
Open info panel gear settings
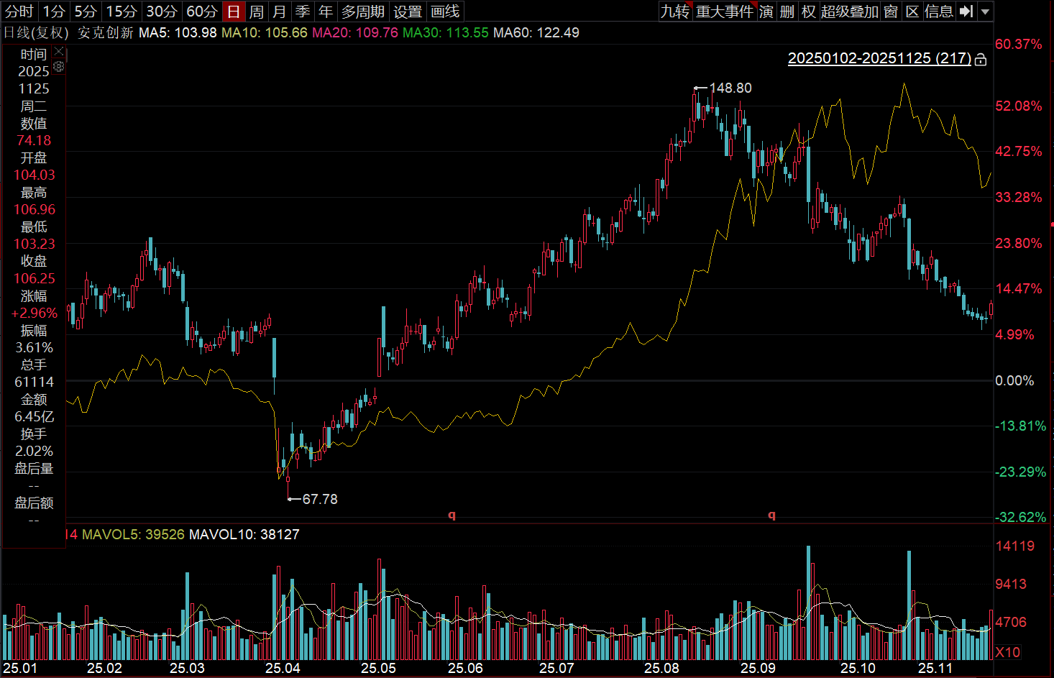59,66
